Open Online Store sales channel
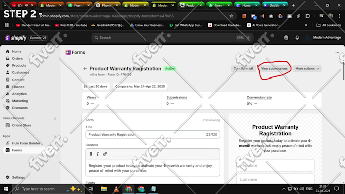The width and height of the screenshot is (345, 194). click(x=21, y=125)
